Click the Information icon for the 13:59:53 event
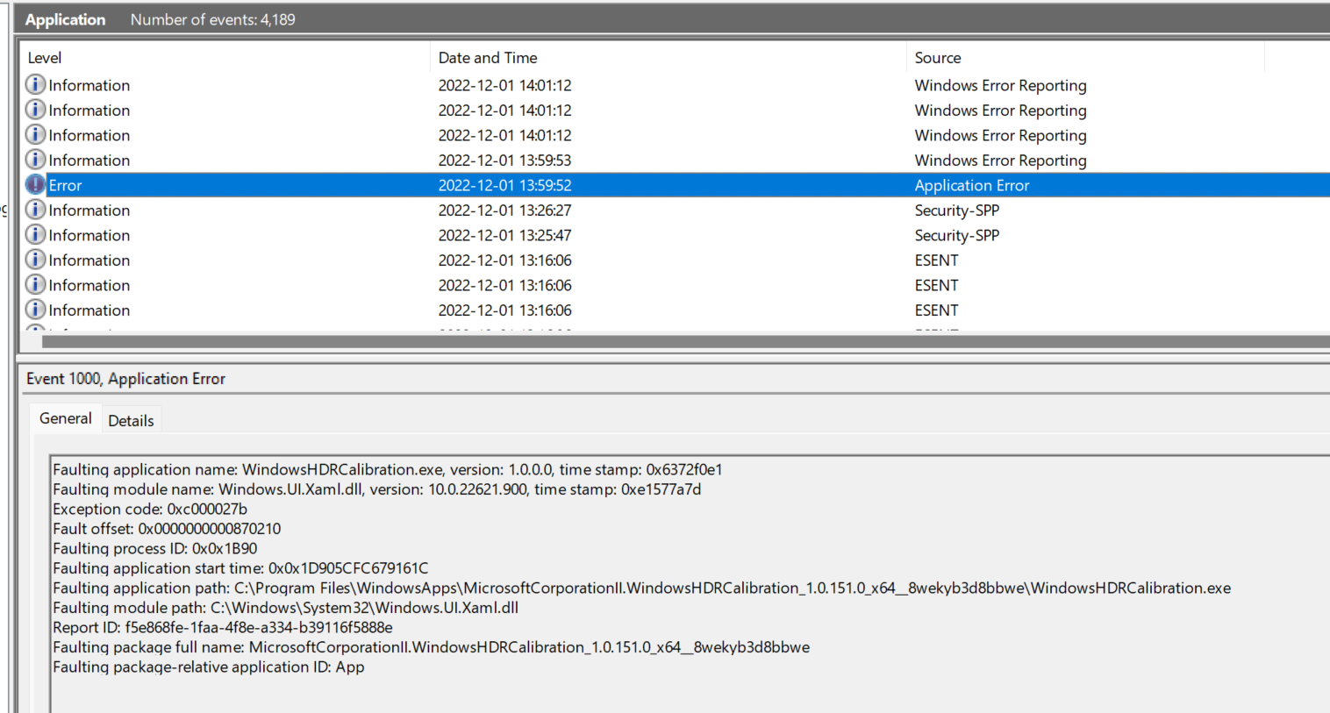 tap(35, 160)
